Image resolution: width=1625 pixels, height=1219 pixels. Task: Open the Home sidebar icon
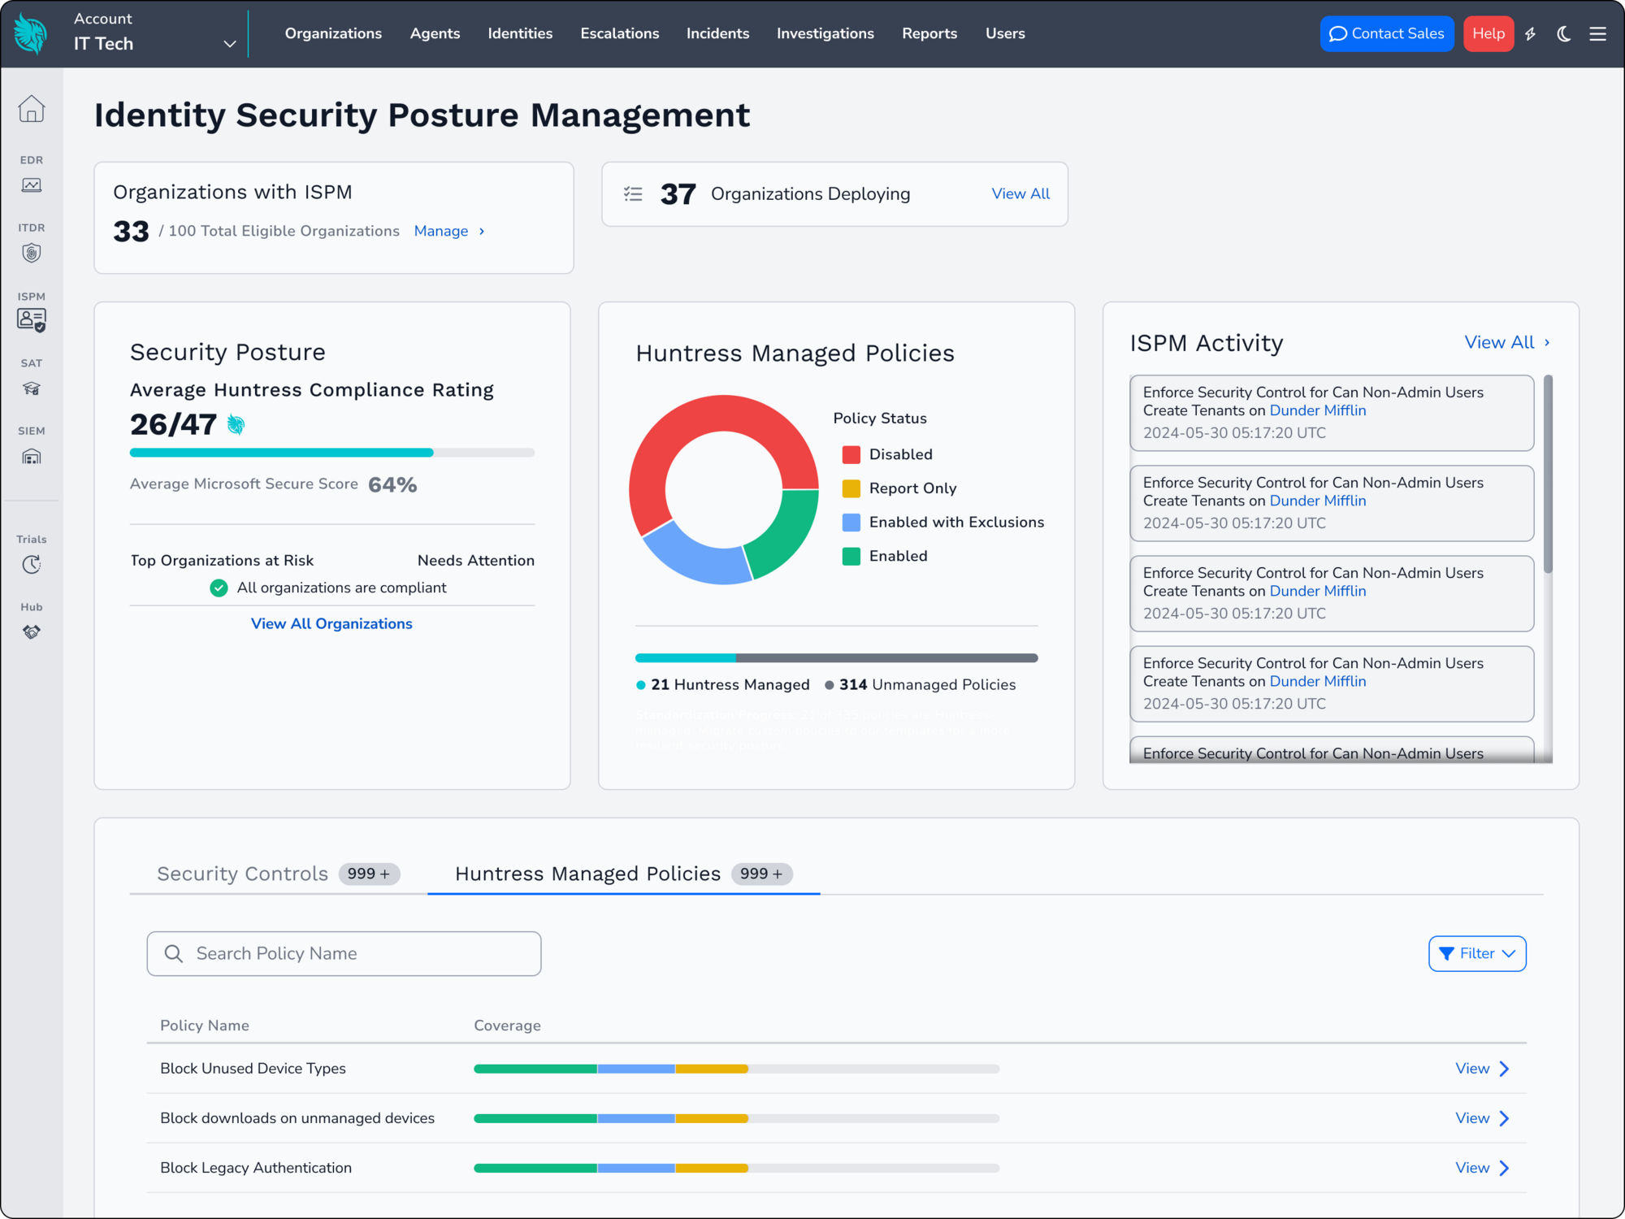pyautogui.click(x=32, y=109)
